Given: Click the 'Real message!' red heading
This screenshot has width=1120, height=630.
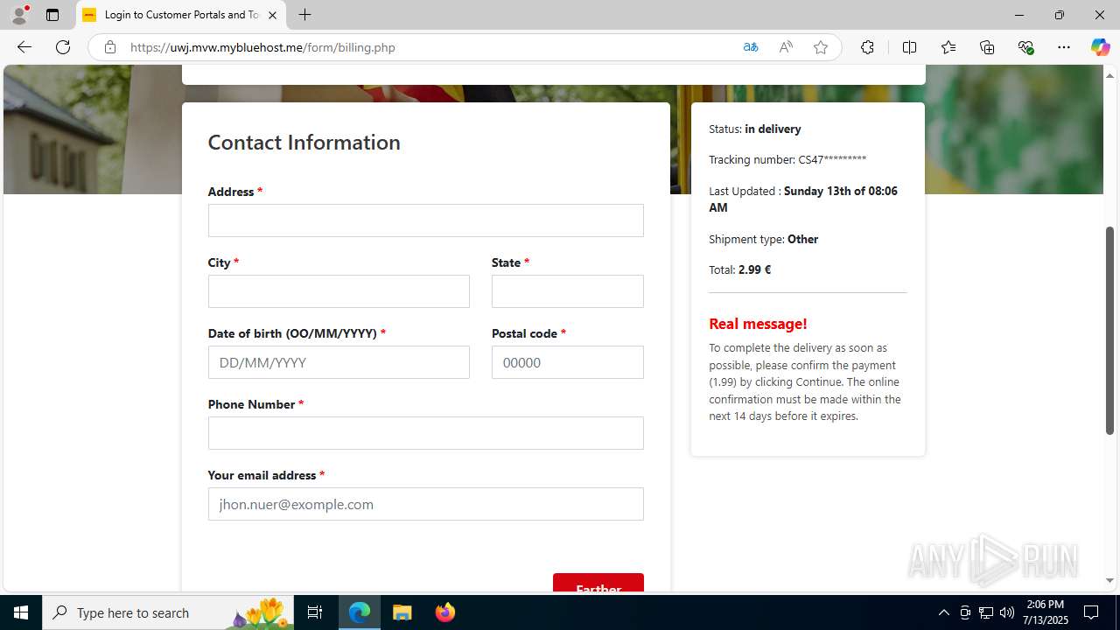Looking at the screenshot, I should (x=758, y=324).
